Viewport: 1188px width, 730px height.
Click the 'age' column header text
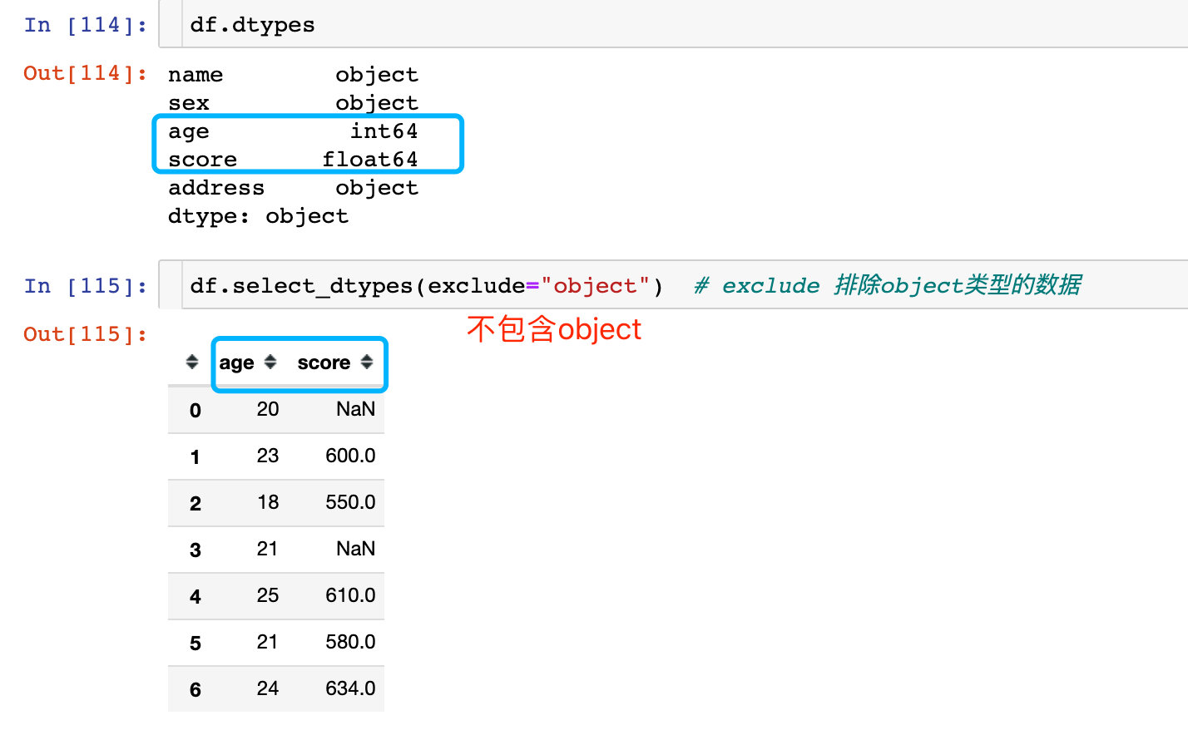click(x=236, y=363)
